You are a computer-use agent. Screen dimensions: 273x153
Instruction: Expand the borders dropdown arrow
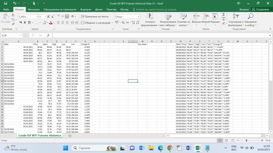pos(40,23)
